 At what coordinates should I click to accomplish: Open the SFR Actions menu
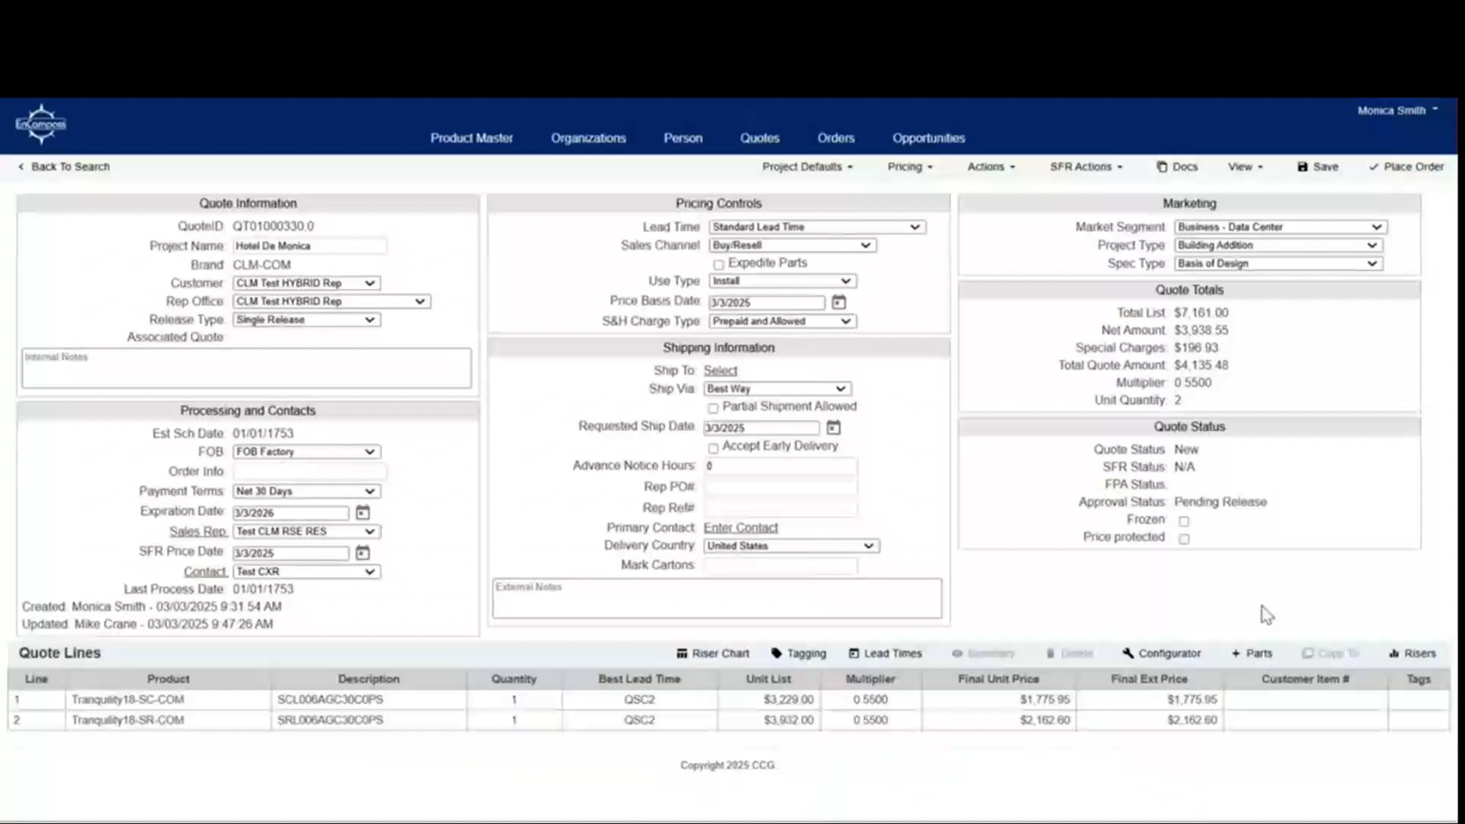coord(1085,166)
